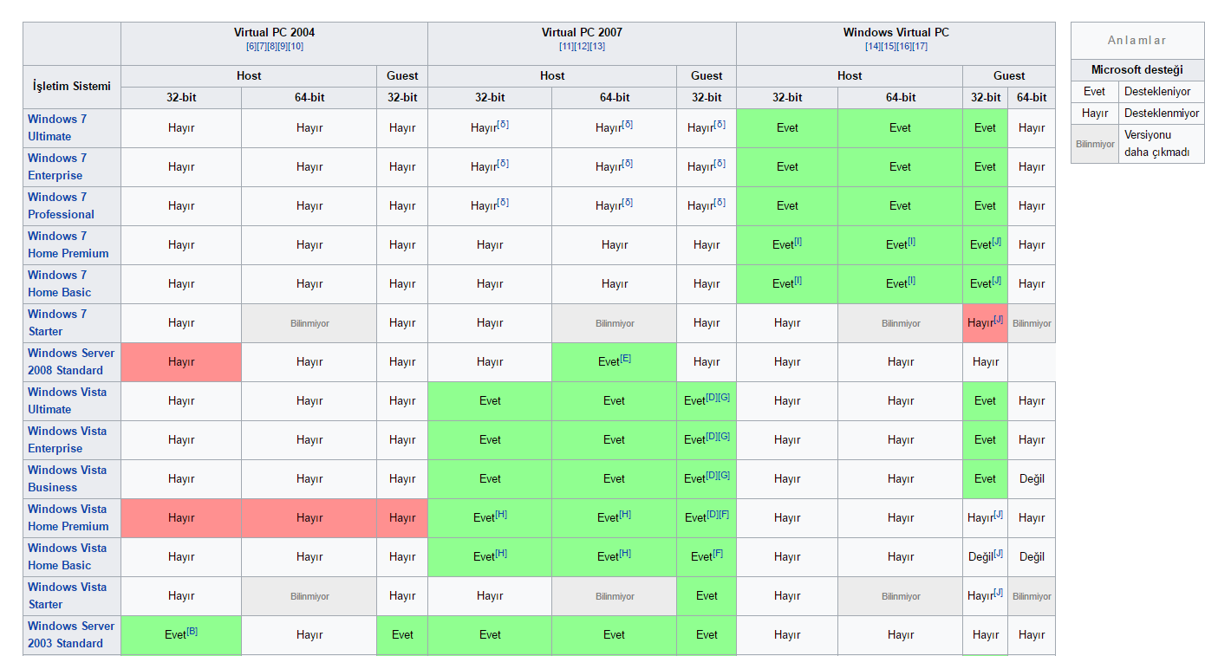The image size is (1205, 656).
Task: Follow the Windows 7 Home Premium link
Action: (x=68, y=244)
